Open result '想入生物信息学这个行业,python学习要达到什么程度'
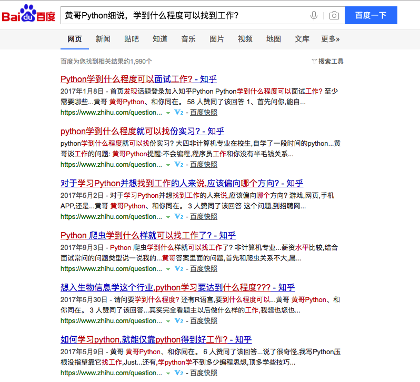This screenshot has height=382, width=420. click(177, 287)
